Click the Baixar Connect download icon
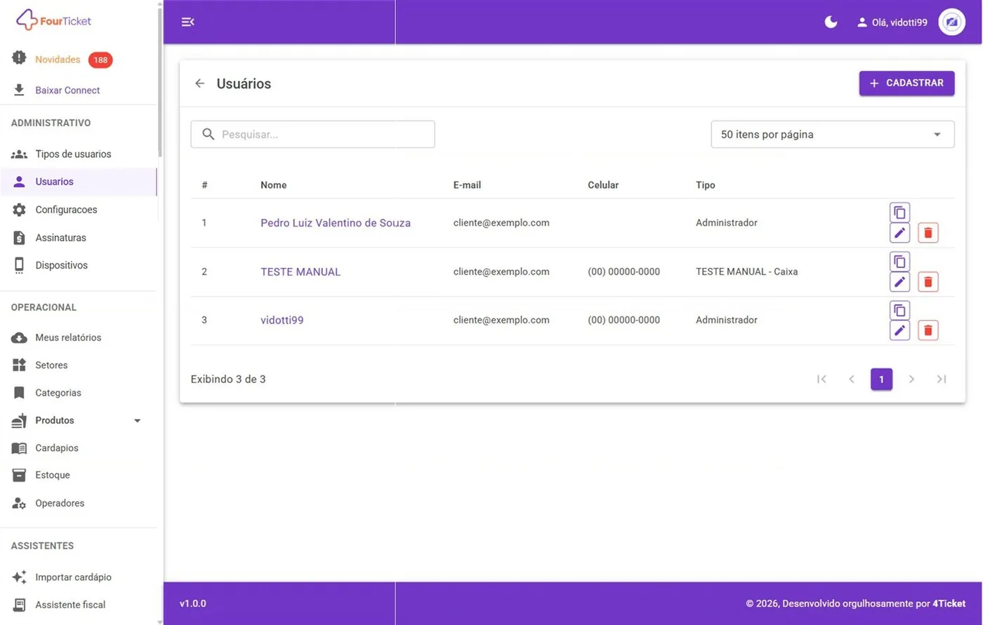The image size is (983, 625). click(x=19, y=90)
